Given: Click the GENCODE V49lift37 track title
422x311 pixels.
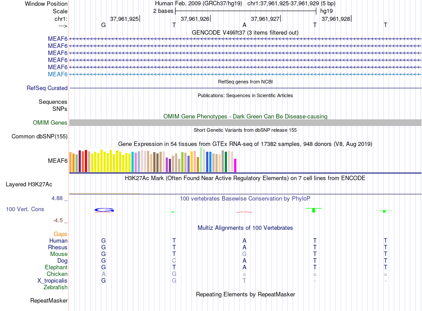Looking at the screenshot, I should (x=245, y=32).
